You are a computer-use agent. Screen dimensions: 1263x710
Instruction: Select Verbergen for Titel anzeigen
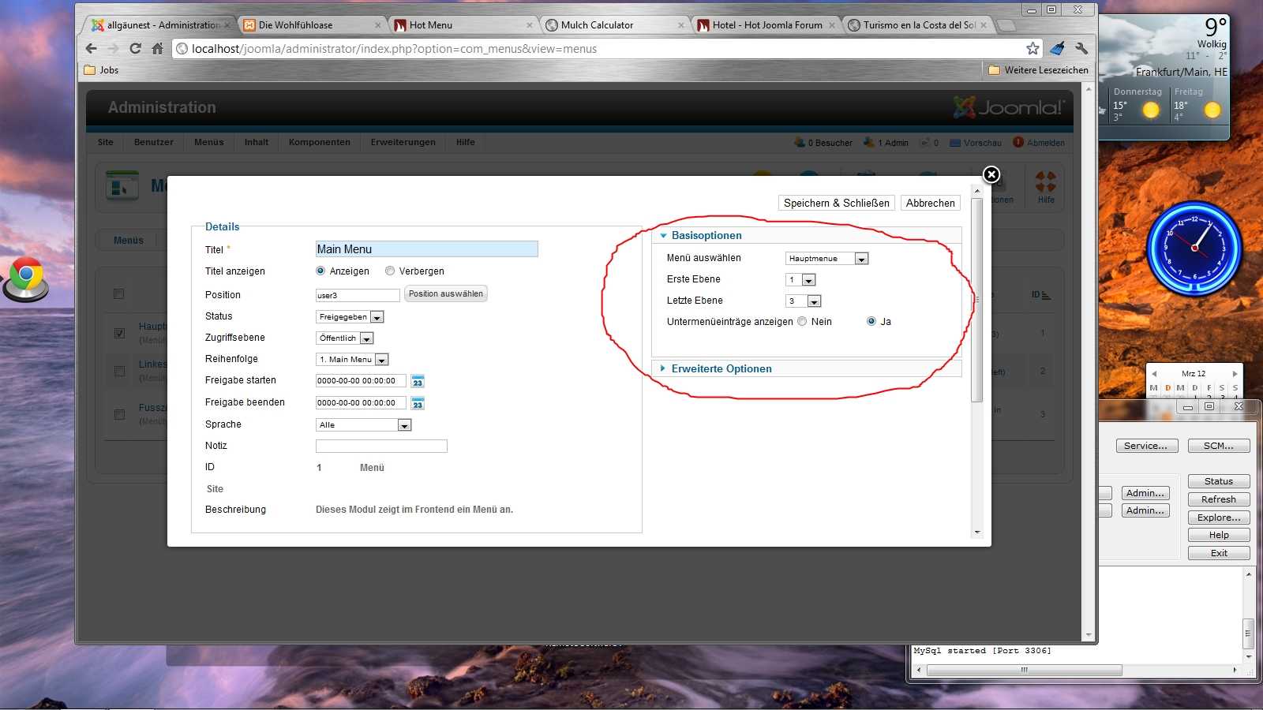(390, 271)
